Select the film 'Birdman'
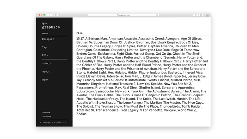Viewport: 247px width, 139px height. 143,42
